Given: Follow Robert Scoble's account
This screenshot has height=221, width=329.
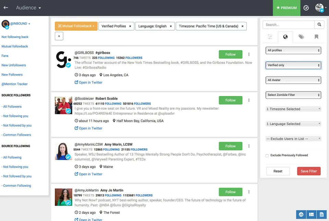Looking at the screenshot, I should point(230,100).
